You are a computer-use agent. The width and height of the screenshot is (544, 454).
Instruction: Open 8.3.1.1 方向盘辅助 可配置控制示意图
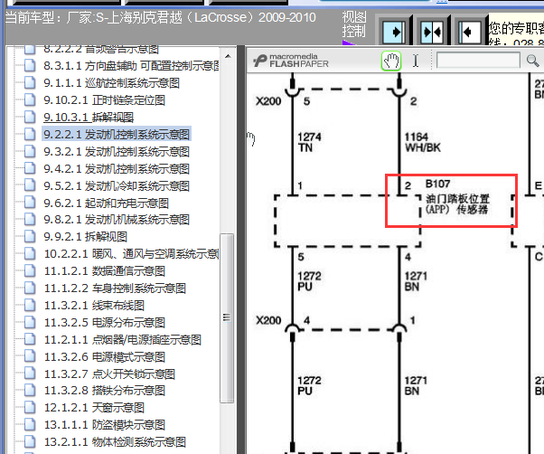(x=131, y=66)
